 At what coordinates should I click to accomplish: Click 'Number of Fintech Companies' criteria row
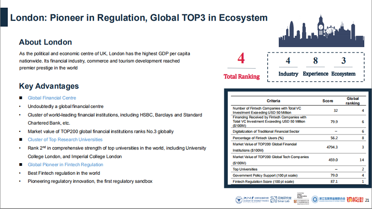point(299,110)
